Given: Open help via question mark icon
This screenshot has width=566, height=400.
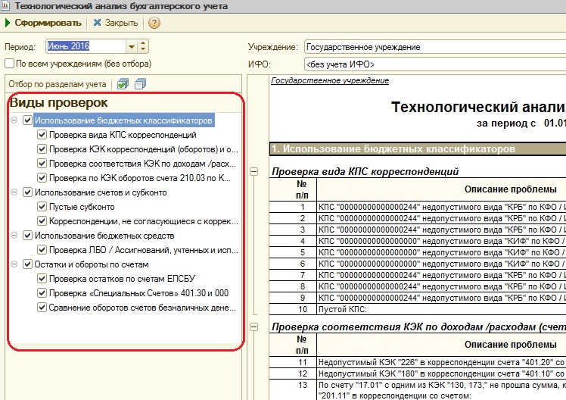Looking at the screenshot, I should 154,23.
